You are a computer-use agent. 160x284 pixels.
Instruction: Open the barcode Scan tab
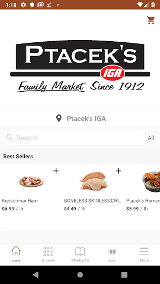[112, 254]
